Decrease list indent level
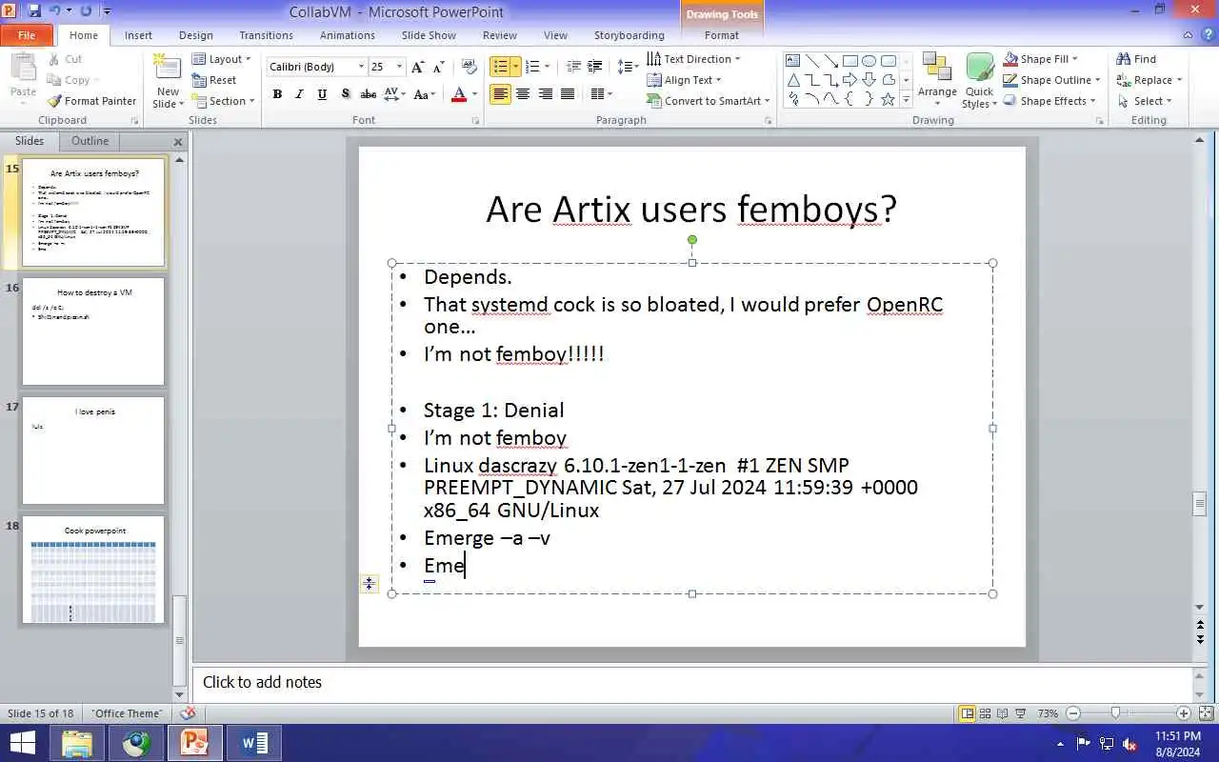 573,67
